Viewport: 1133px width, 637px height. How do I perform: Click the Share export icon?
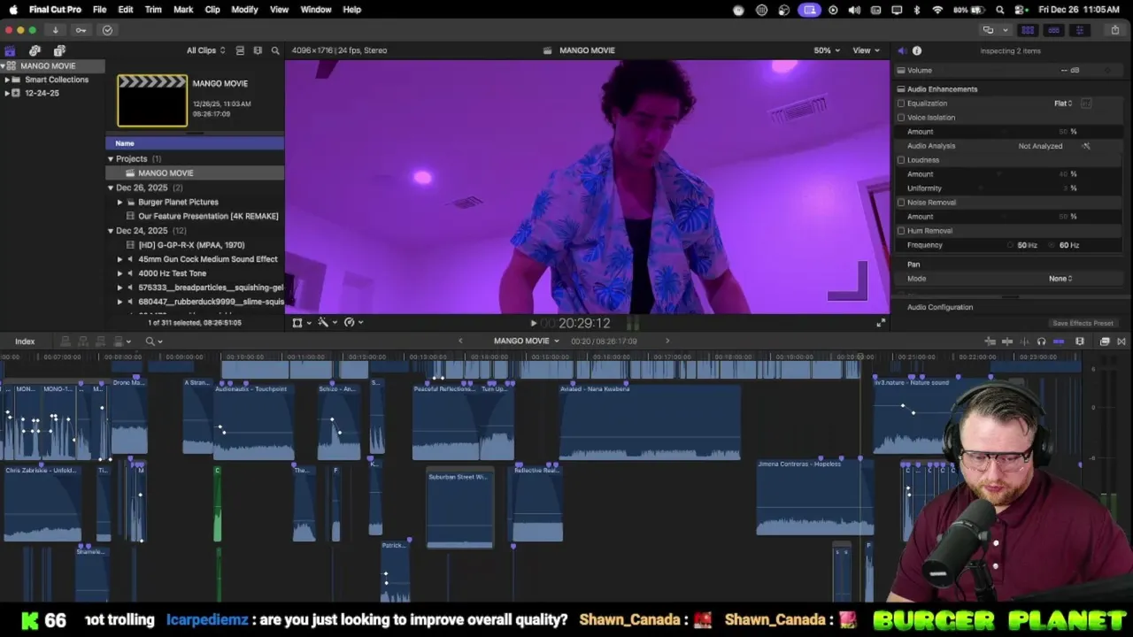1114,30
